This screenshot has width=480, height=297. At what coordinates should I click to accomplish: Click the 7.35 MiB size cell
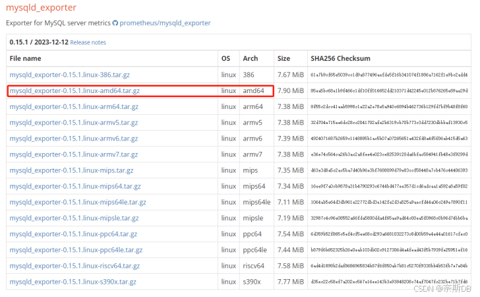point(291,170)
